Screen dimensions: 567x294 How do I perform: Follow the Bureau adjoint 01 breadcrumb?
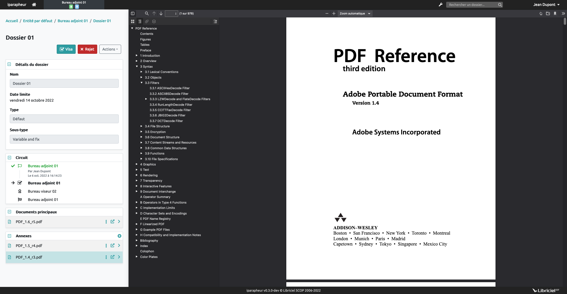pos(73,21)
